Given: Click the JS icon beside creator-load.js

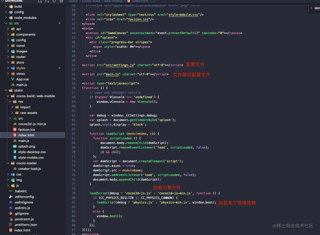Looking at the screenshot, I should point(15,169).
